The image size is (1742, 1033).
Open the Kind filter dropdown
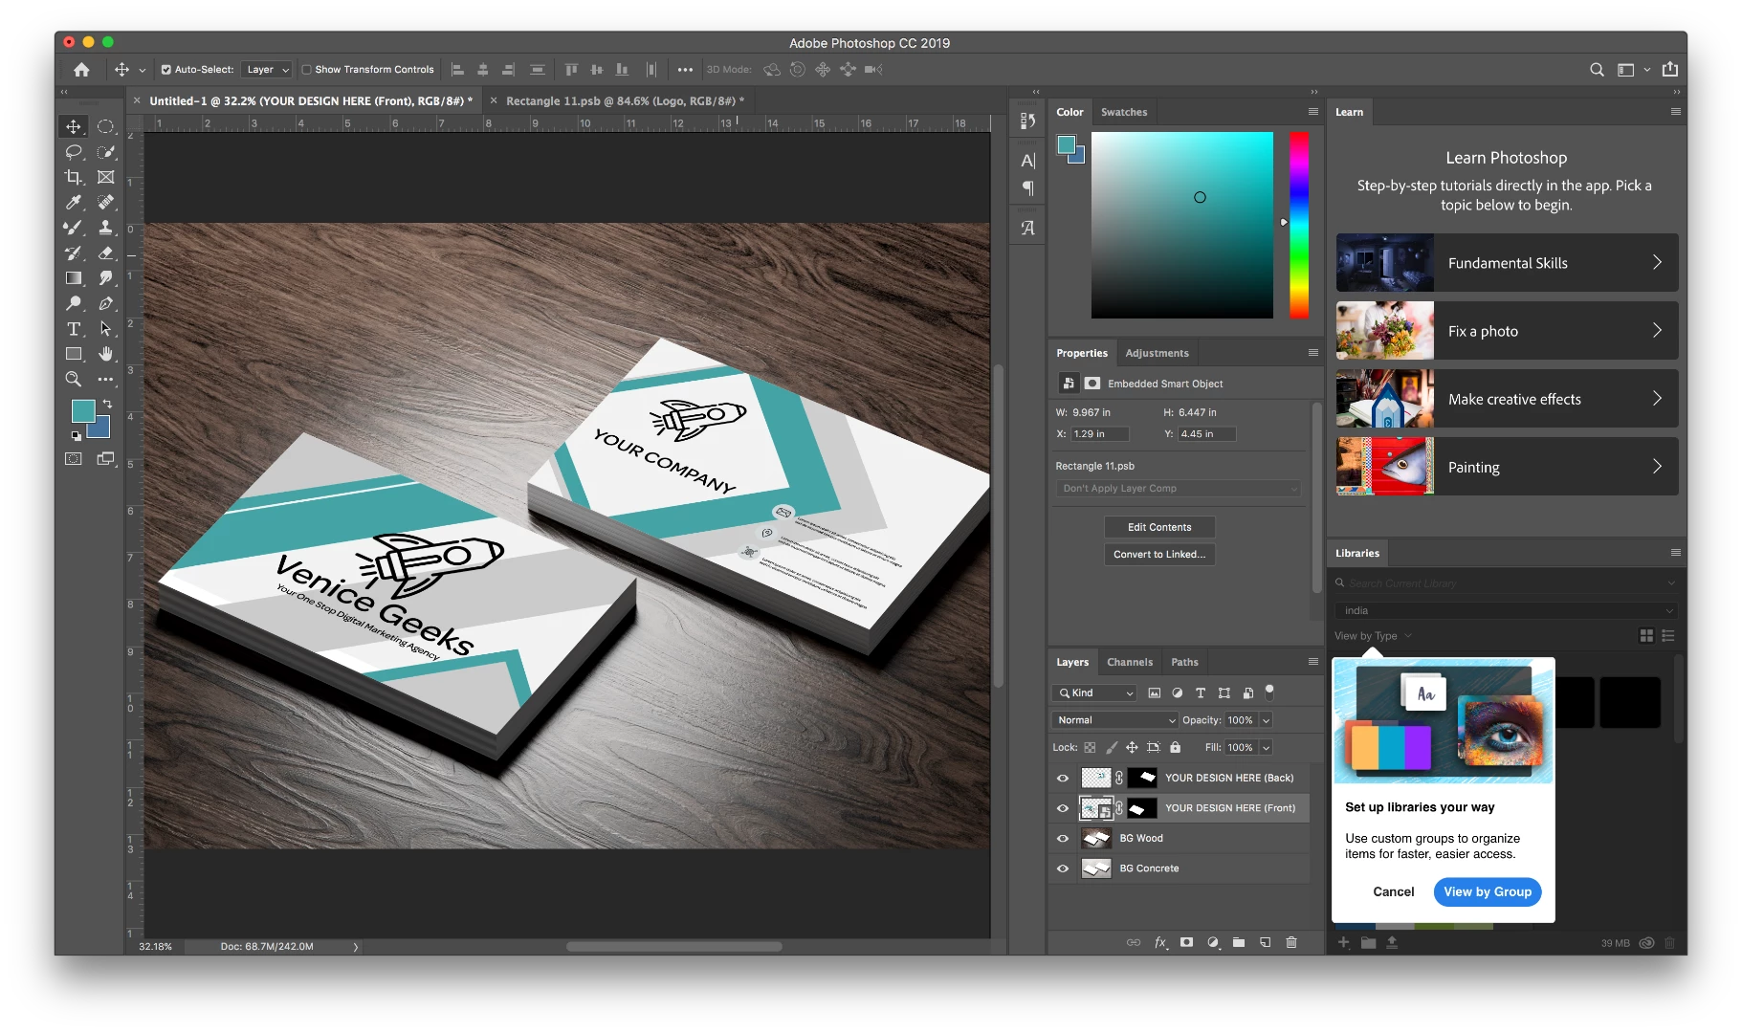tap(1094, 693)
